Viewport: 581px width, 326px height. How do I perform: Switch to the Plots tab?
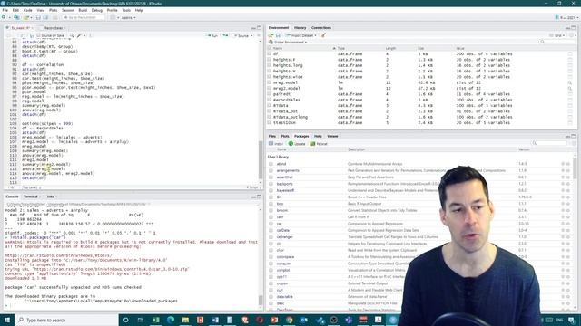click(x=284, y=136)
